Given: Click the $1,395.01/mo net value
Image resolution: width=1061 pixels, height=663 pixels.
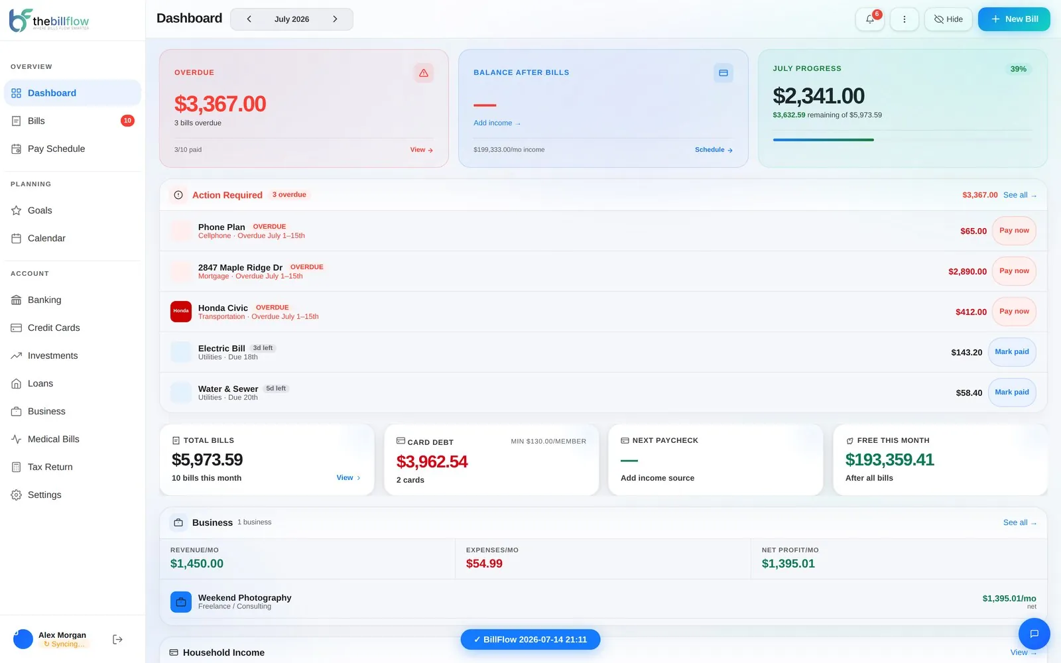Looking at the screenshot, I should [1009, 599].
